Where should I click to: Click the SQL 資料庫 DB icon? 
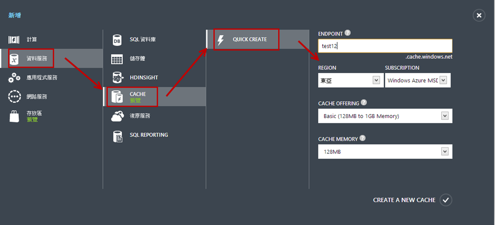(x=117, y=40)
